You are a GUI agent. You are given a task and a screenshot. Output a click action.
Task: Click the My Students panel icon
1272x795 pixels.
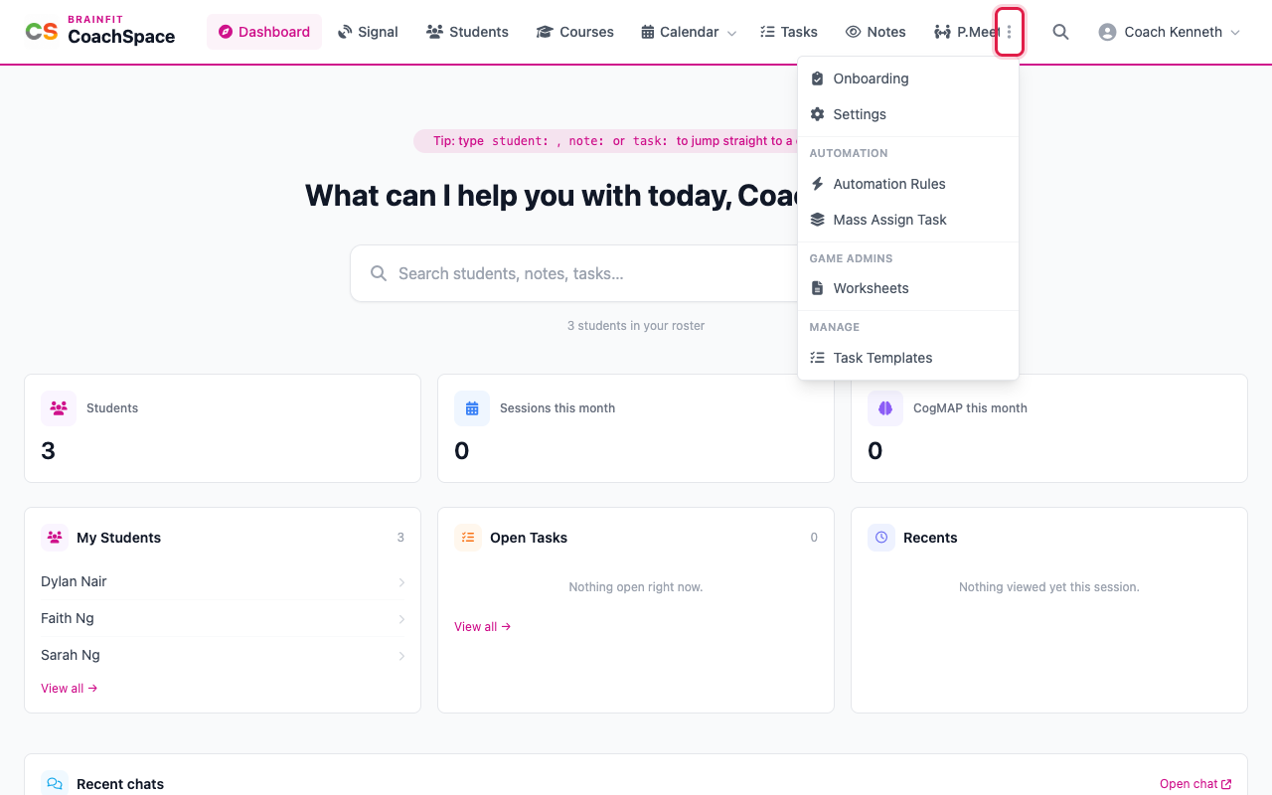pos(55,538)
